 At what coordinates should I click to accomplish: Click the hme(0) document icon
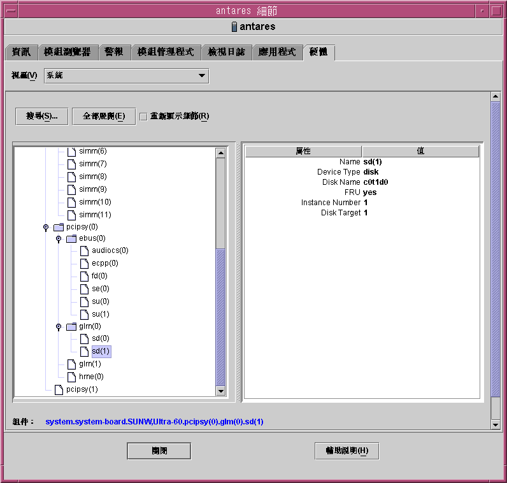pyautogui.click(x=71, y=377)
